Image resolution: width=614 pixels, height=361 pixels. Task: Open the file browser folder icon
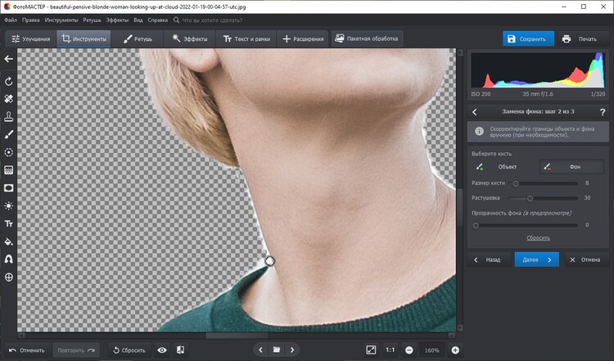pos(277,350)
